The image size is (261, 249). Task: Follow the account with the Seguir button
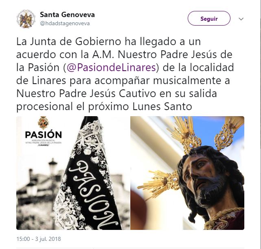pyautogui.click(x=209, y=18)
